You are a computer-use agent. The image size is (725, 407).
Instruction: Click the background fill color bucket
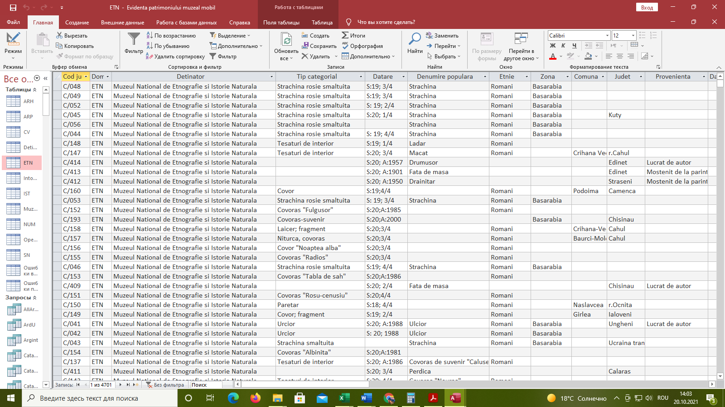[x=588, y=56]
